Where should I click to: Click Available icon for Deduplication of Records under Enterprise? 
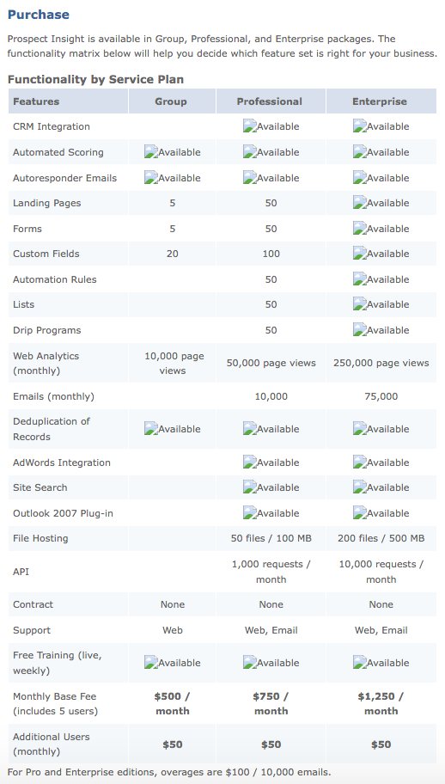click(x=381, y=429)
